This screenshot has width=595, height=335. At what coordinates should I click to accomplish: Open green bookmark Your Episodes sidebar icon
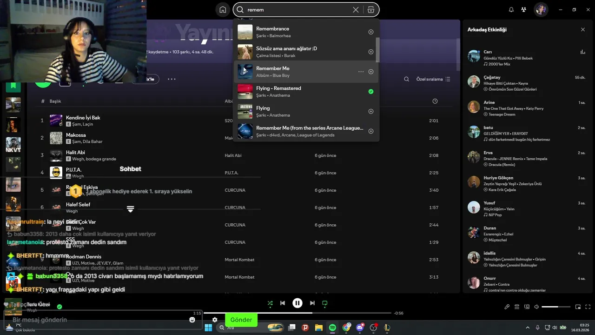(13, 85)
